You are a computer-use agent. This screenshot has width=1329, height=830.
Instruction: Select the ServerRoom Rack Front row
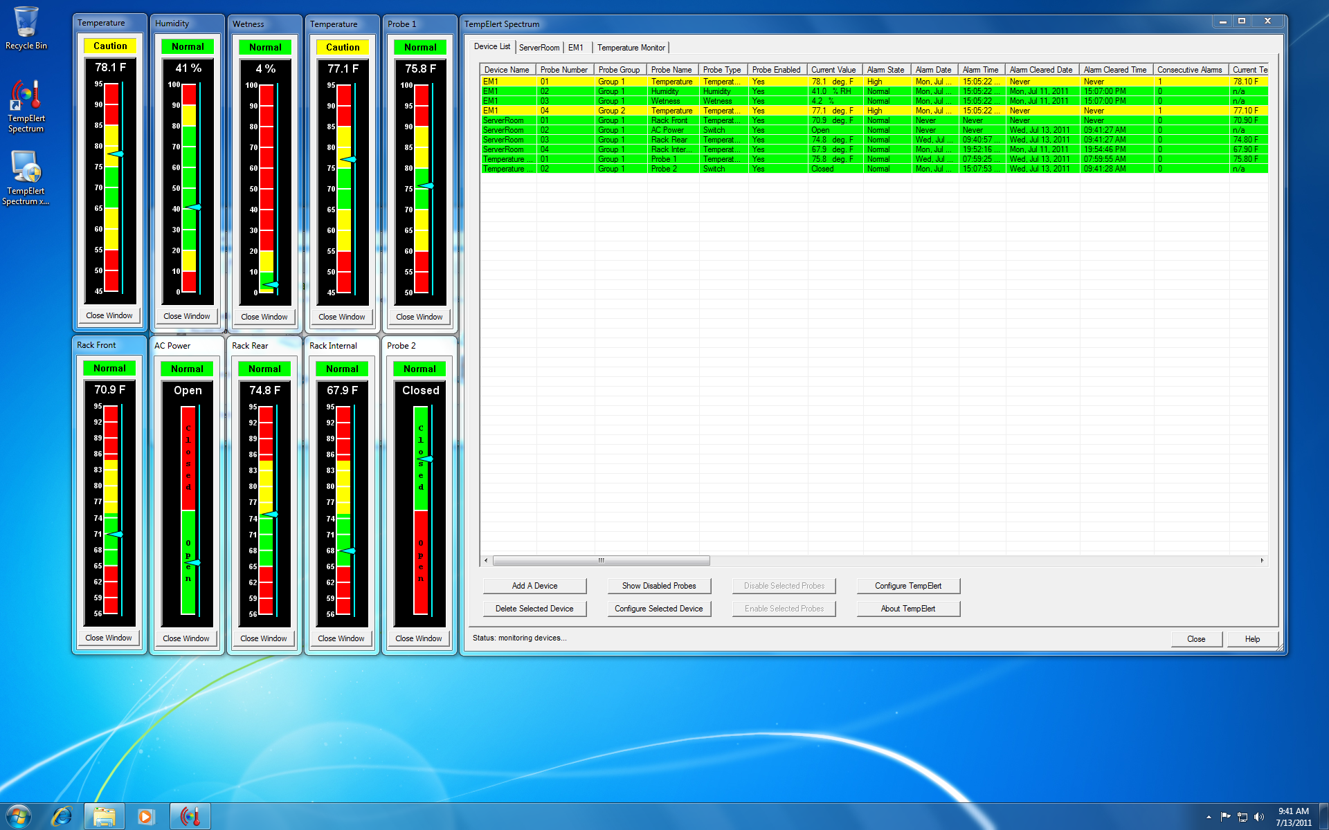(x=874, y=120)
